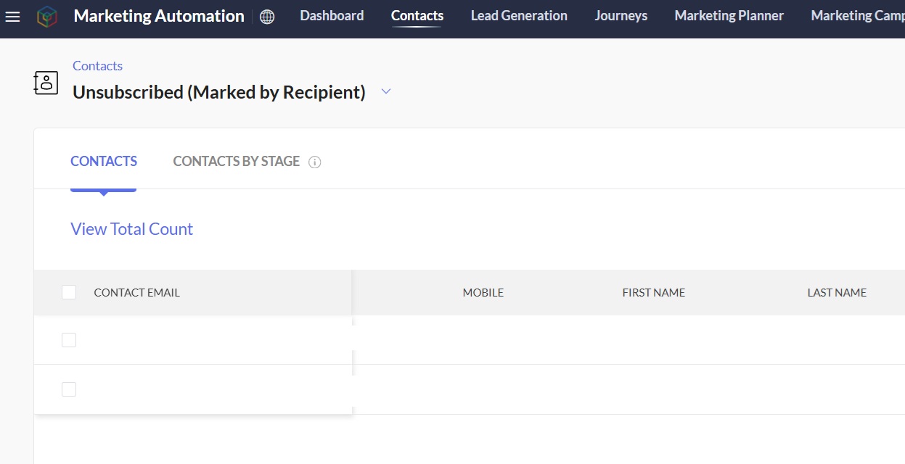Click the First Name column header

(x=654, y=293)
